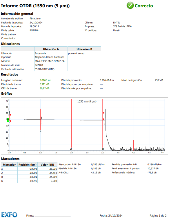Click event number 3 label on trace

(x=105, y=124)
